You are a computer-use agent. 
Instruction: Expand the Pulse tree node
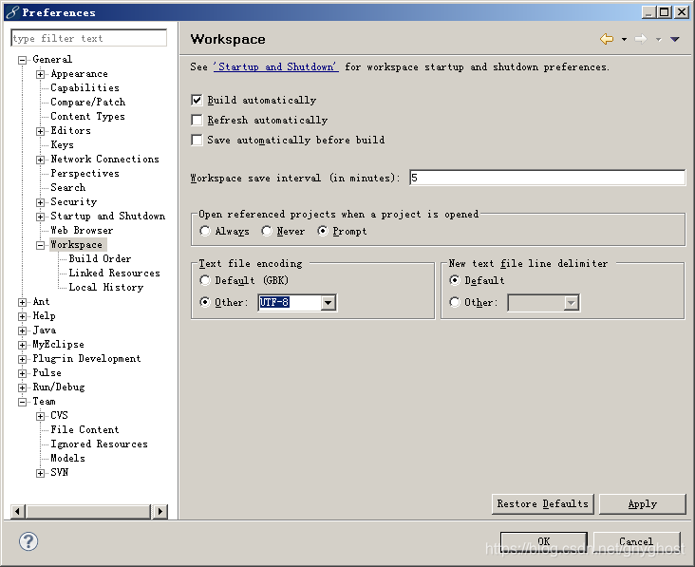22,373
